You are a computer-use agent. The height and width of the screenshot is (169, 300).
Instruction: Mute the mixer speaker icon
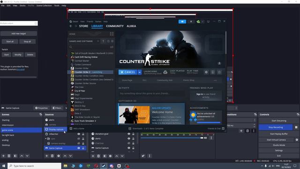click(205, 138)
